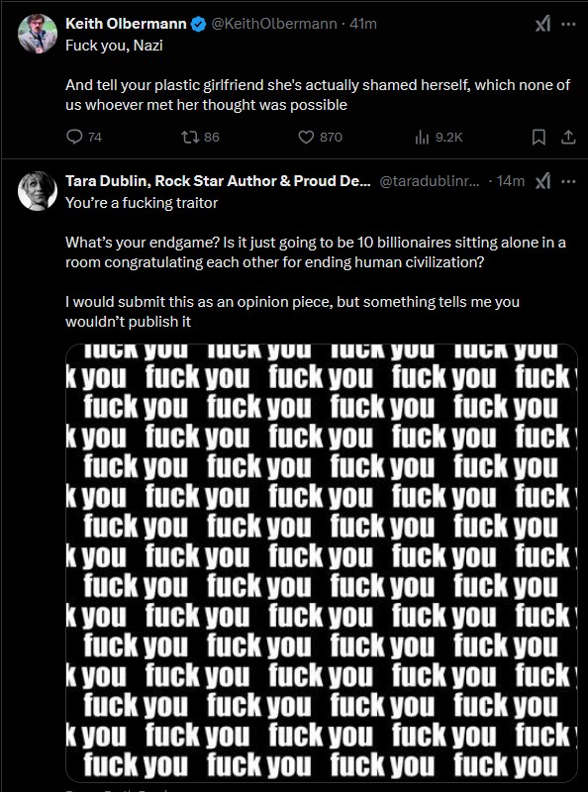The height and width of the screenshot is (792, 588).
Task: Repost Keith Olbermann's tweet
Action: pyautogui.click(x=201, y=137)
